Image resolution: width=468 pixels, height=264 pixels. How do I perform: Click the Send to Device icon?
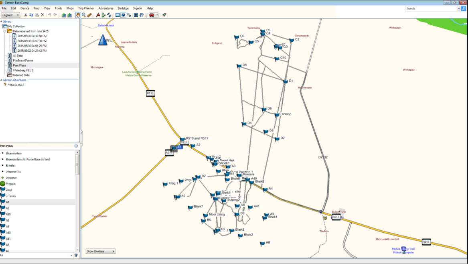pyautogui.click(x=64, y=15)
